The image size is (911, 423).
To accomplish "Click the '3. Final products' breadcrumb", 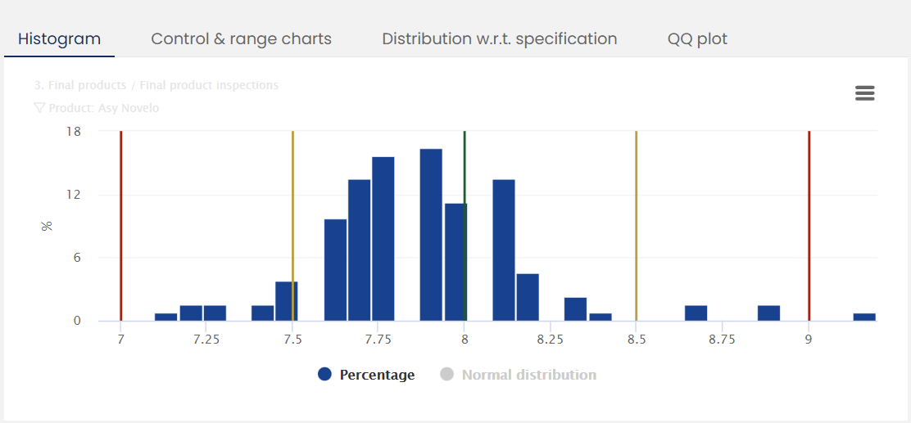I will click(x=80, y=85).
